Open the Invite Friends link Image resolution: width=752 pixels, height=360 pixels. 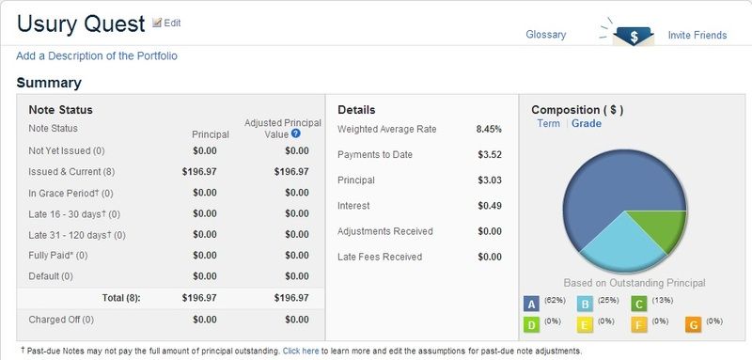pyautogui.click(x=697, y=35)
